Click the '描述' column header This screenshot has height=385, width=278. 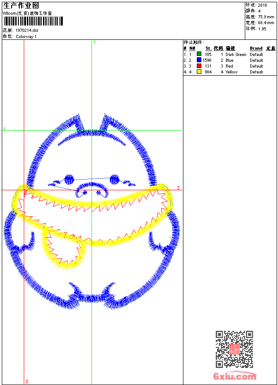230,48
